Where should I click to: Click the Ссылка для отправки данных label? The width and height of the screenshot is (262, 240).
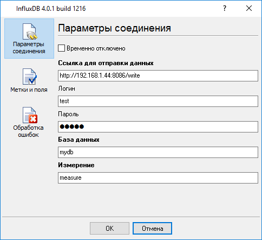(106, 63)
